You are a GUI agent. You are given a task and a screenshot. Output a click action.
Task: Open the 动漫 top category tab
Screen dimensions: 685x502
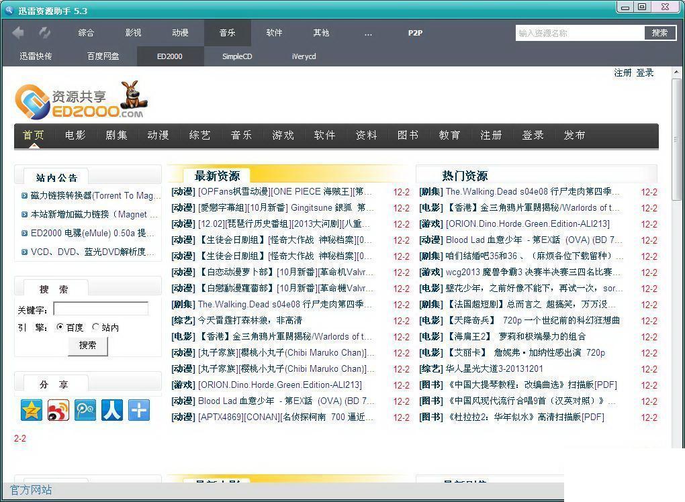180,33
